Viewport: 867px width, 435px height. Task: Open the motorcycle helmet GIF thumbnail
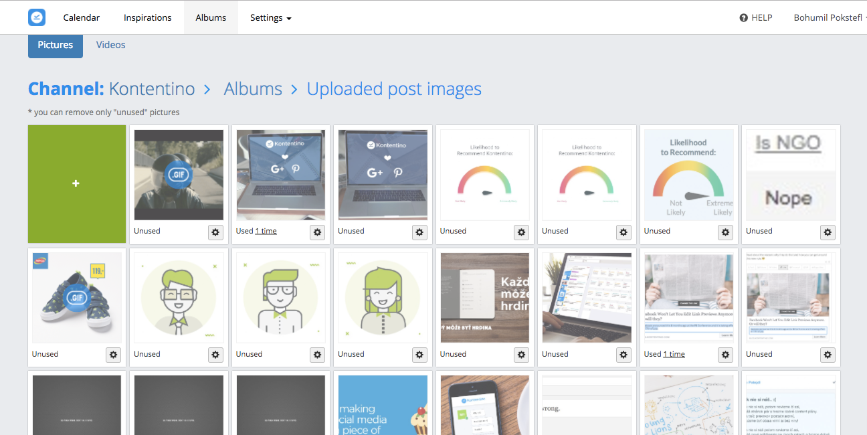tap(179, 175)
